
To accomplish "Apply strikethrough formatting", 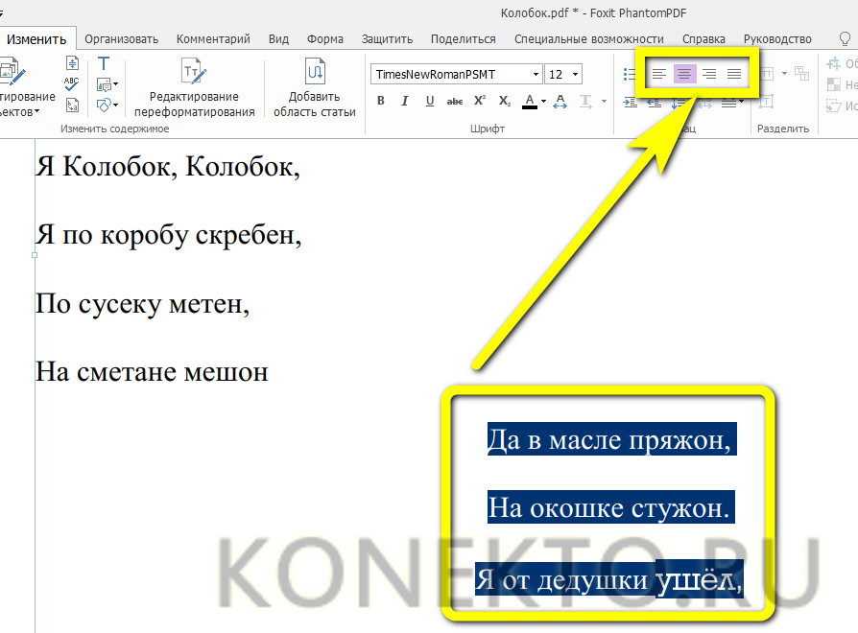I will (x=455, y=101).
